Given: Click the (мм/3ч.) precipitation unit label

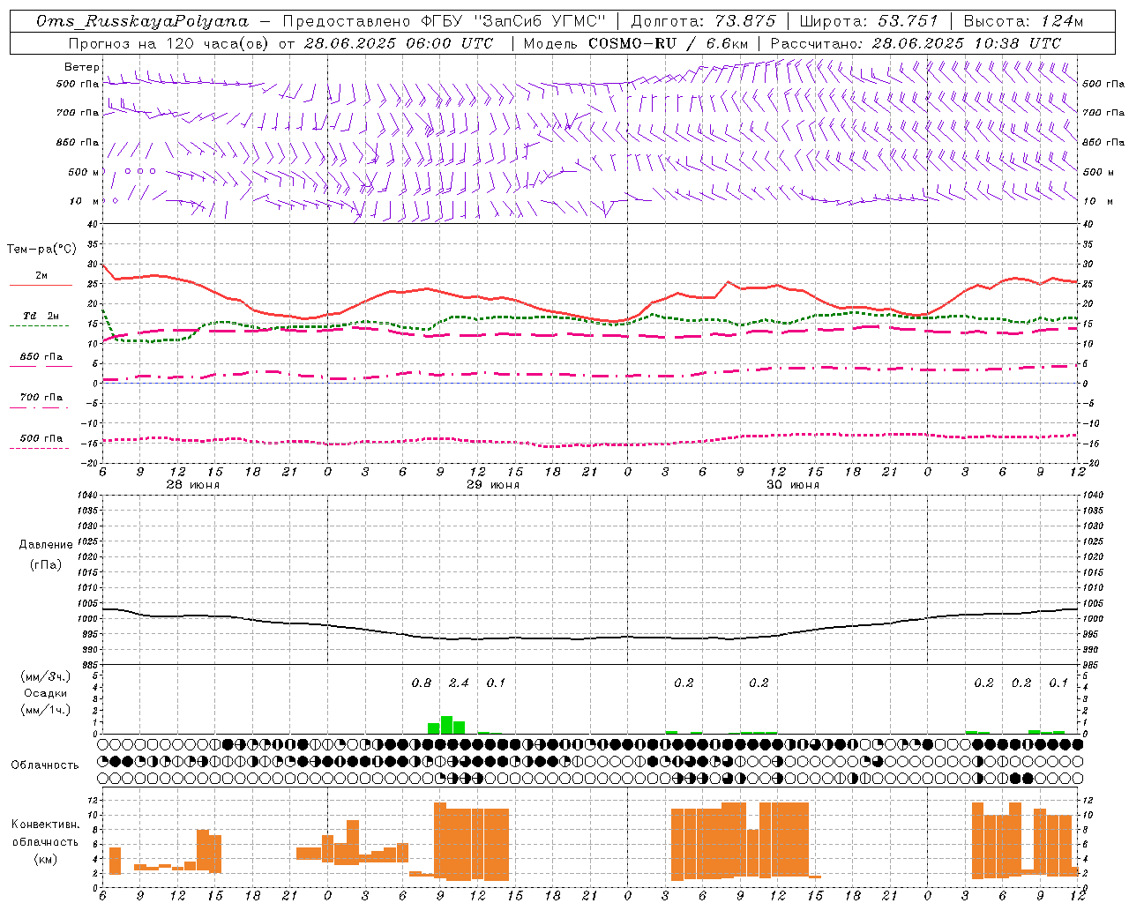Looking at the screenshot, I should (x=46, y=676).
